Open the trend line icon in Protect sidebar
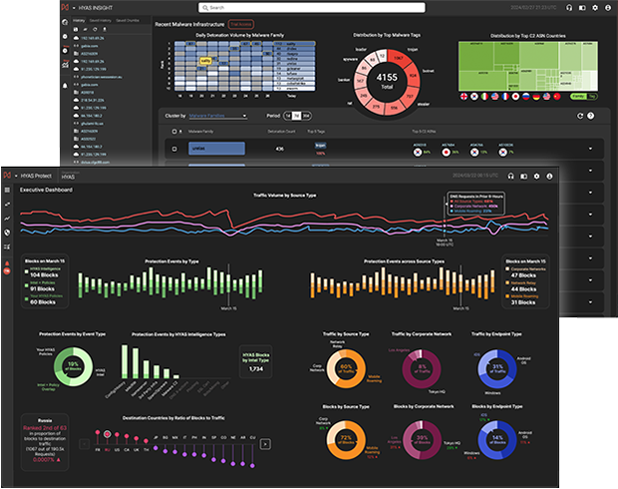The width and height of the screenshot is (618, 489). pos(7,219)
